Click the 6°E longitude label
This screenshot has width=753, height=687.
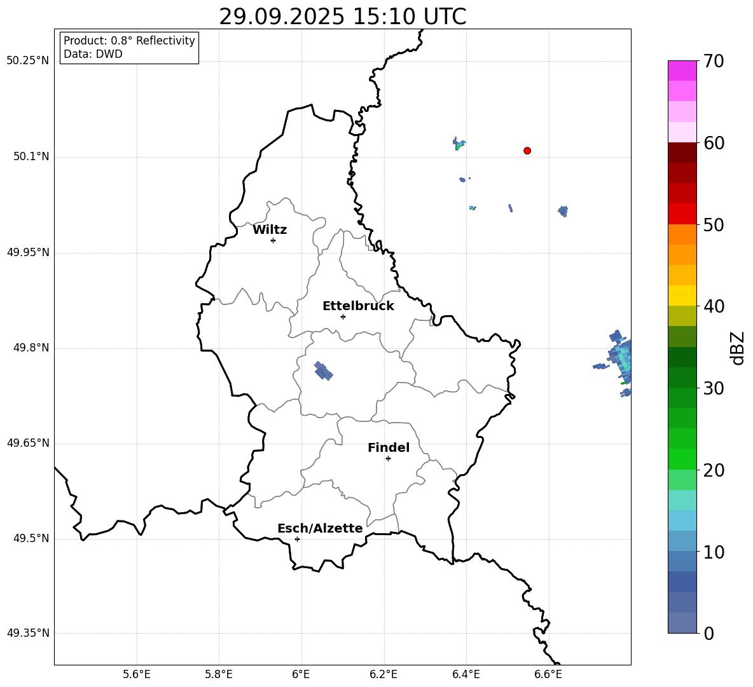click(x=301, y=675)
